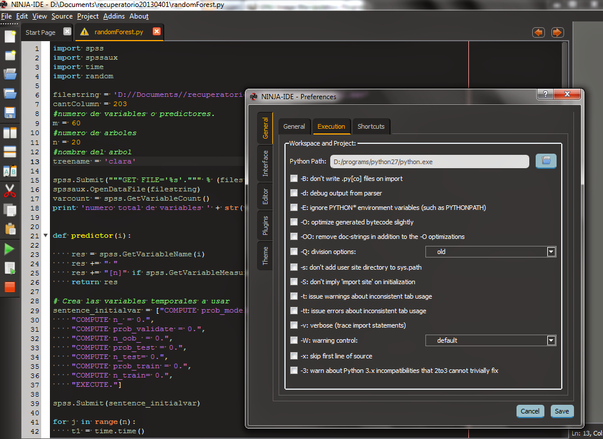The height and width of the screenshot is (439, 603).
Task: Open the View menu
Action: point(39,16)
